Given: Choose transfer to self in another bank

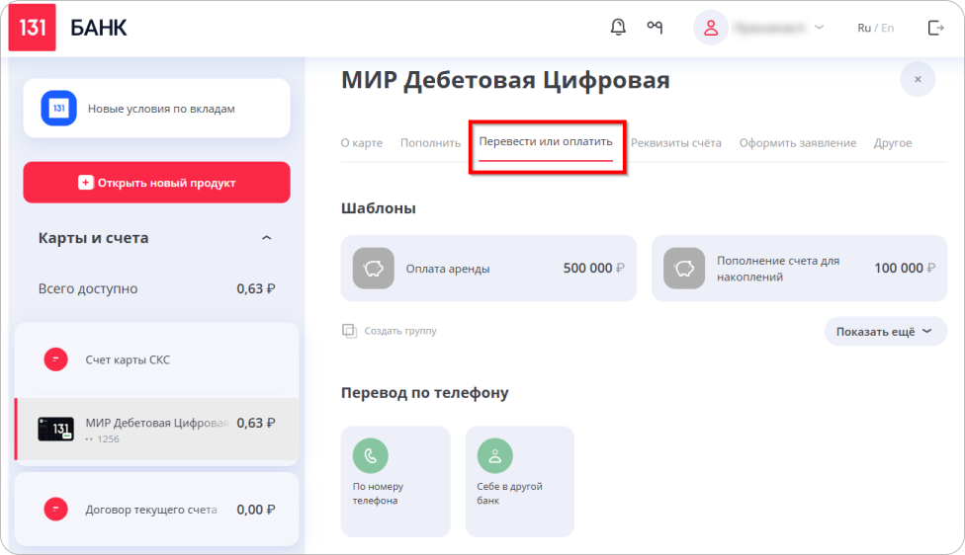Looking at the screenshot, I should [495, 455].
